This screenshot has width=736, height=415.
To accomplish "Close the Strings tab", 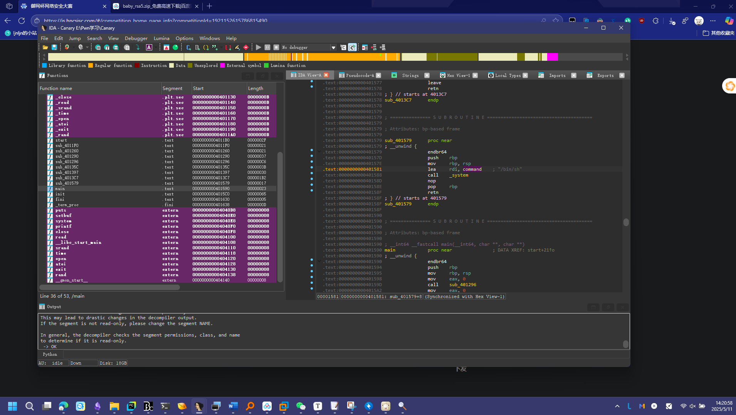I will 427,75.
